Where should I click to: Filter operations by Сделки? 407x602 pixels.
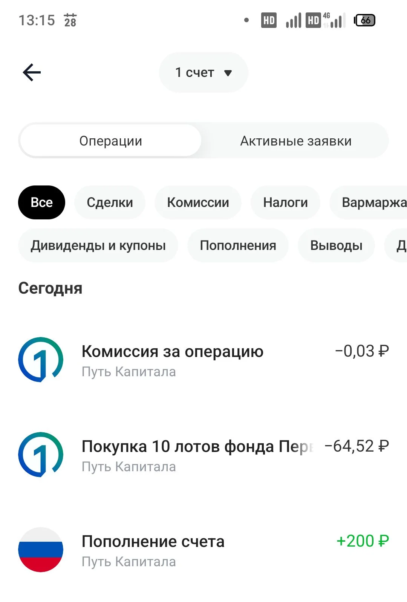110,202
